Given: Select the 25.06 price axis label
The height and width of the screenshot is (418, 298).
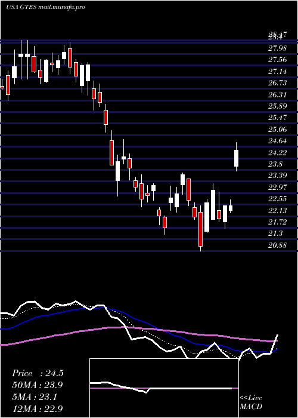Looking at the screenshot, I should point(278,130).
